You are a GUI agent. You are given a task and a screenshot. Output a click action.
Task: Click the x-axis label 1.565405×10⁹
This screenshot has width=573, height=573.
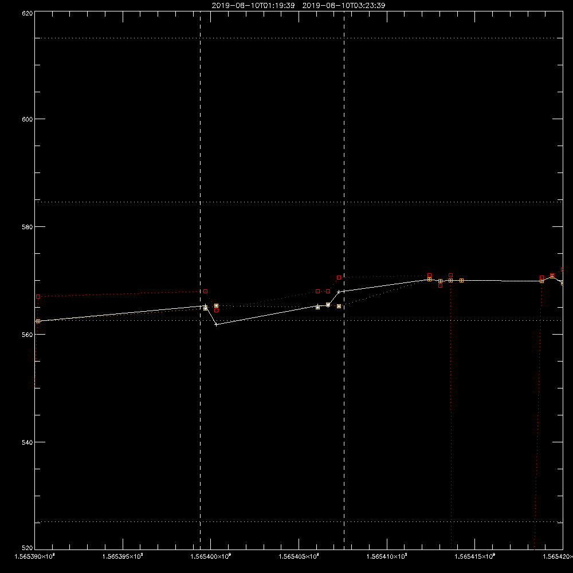coord(299,556)
